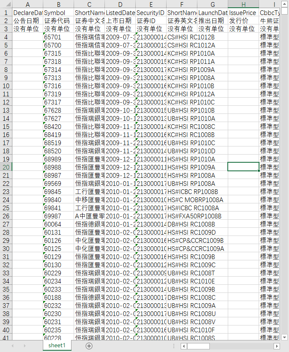The image size is (289, 352).
Task: Click the selected empty cell H20
Action: tap(244, 167)
